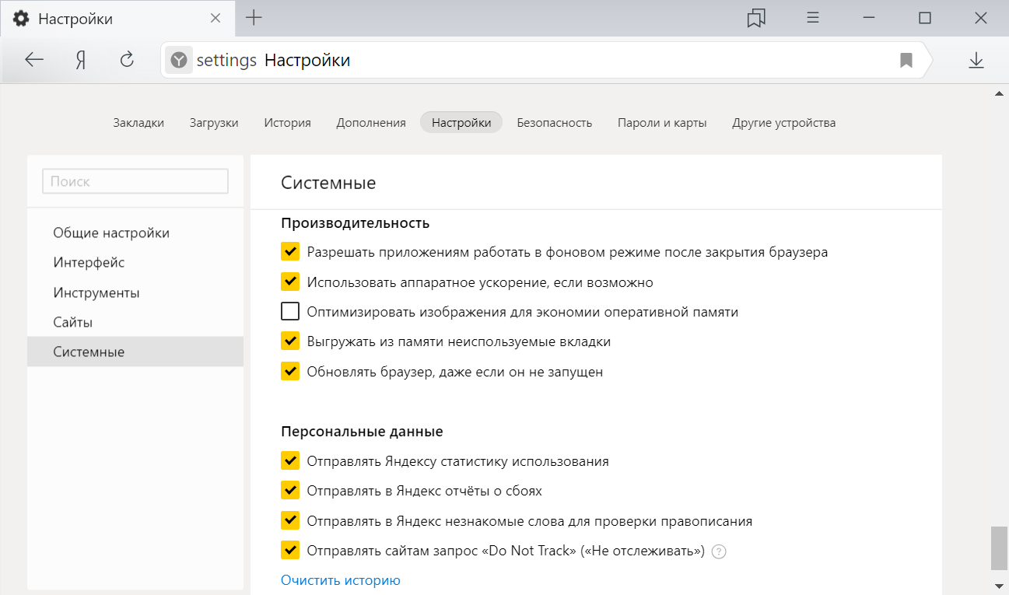Disable updating browser when not running
Image resolution: width=1009 pixels, height=595 pixels.
tap(290, 371)
